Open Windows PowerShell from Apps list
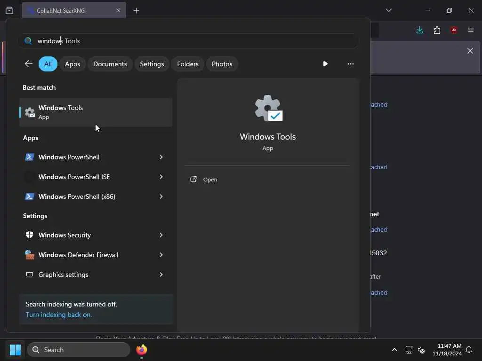 click(88, 157)
